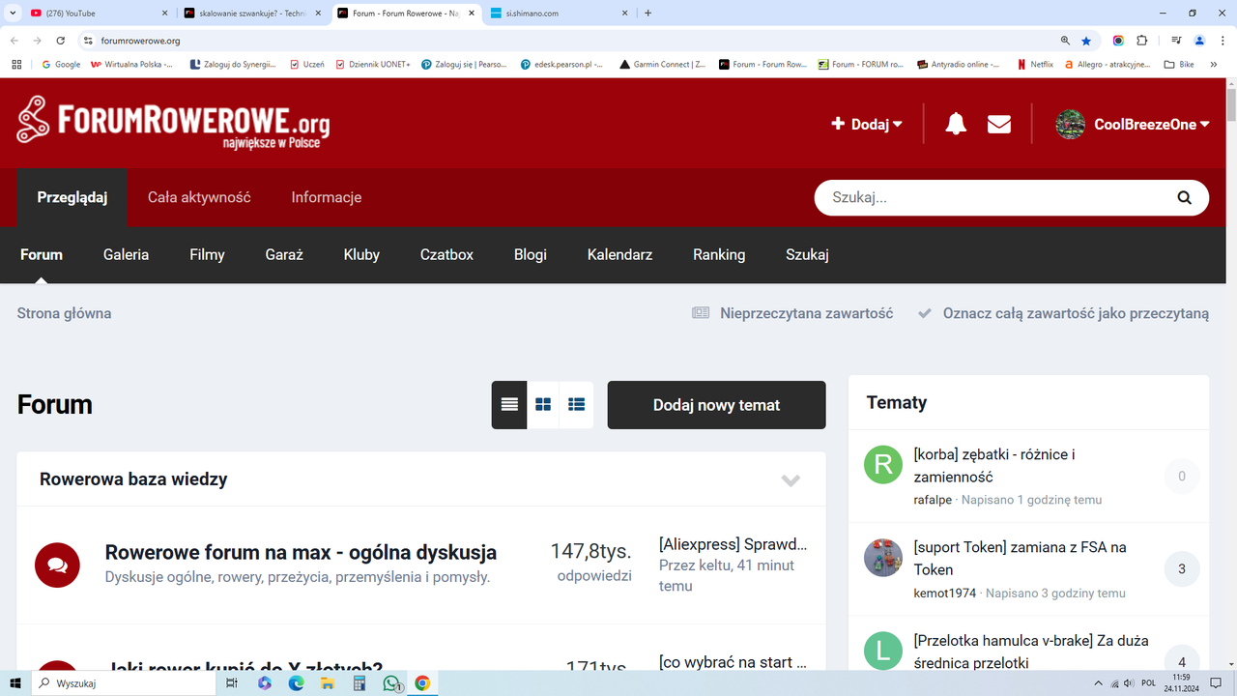The height and width of the screenshot is (696, 1237).
Task: Open Microsoft Edge from the taskbar
Action: [x=296, y=683]
